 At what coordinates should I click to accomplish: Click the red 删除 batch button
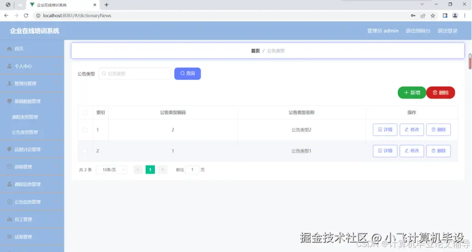point(441,93)
